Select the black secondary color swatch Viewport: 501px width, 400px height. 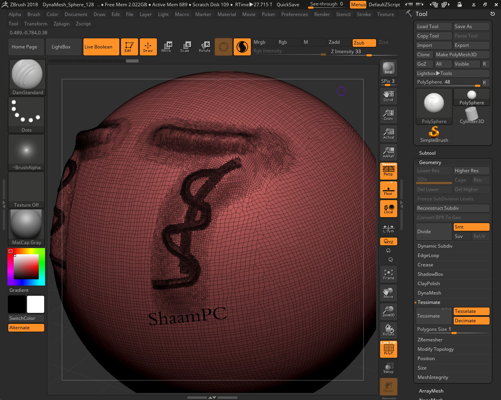17,304
